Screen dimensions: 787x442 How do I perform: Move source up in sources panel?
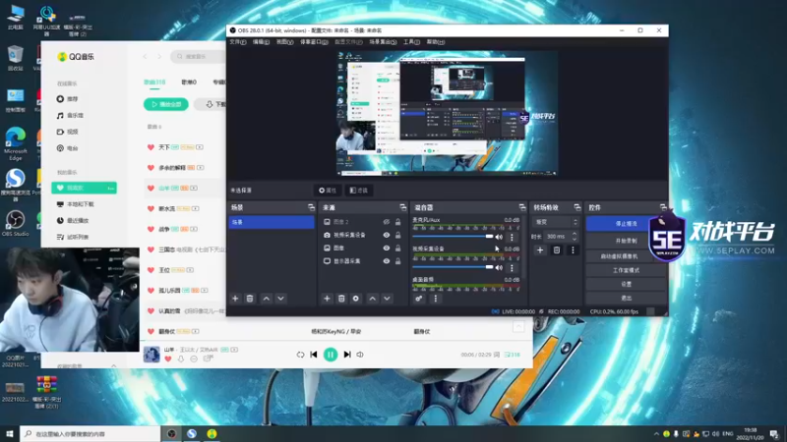(373, 299)
